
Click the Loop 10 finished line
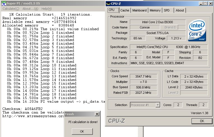(42, 65)
